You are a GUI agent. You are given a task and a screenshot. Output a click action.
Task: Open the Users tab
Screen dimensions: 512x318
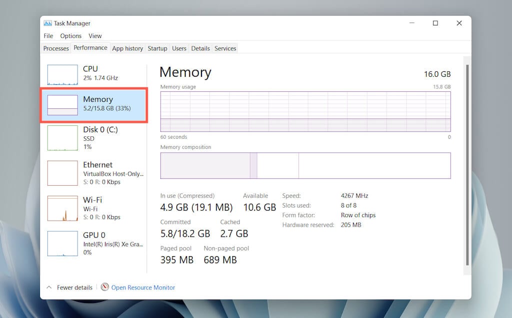(179, 48)
